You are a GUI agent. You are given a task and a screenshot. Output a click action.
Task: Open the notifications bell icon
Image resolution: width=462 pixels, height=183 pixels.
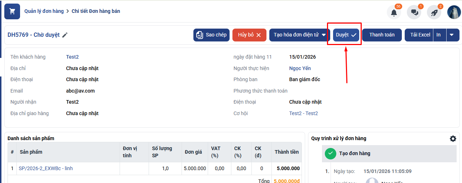(x=394, y=13)
